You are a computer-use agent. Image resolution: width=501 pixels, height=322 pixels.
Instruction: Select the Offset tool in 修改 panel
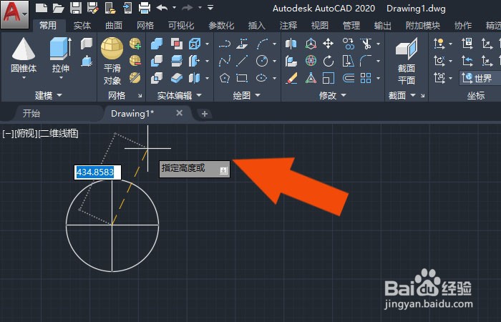click(x=349, y=77)
